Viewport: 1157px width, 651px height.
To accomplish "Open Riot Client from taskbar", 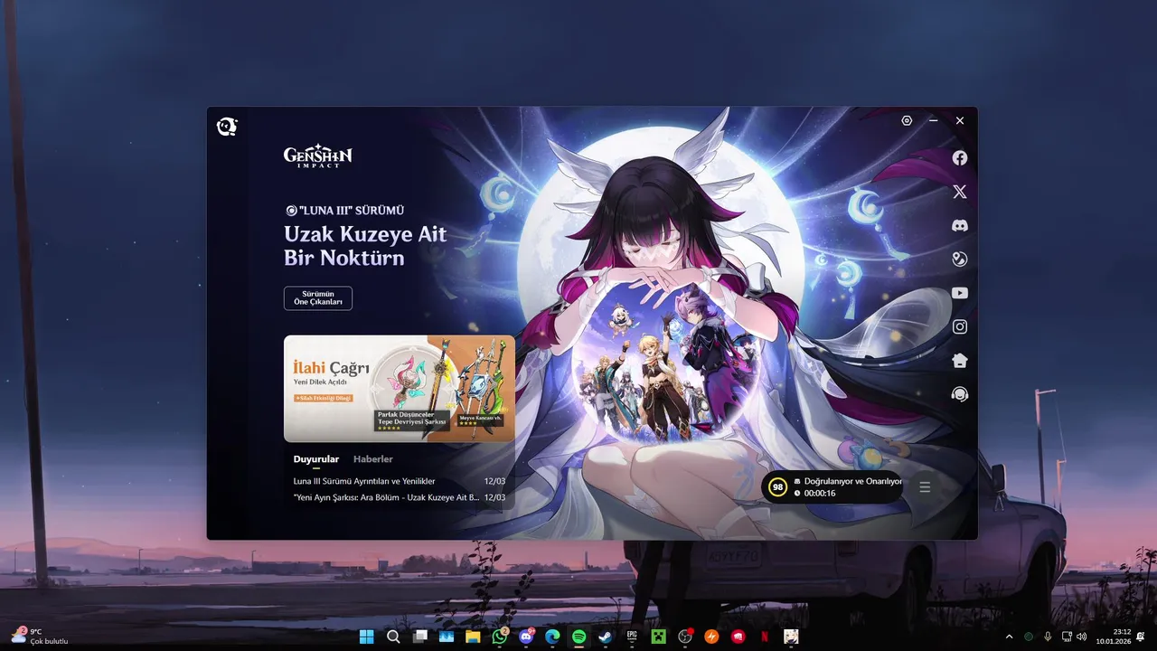I will (738, 637).
